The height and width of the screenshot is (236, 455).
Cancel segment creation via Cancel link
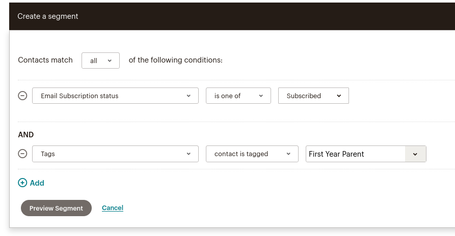[113, 208]
